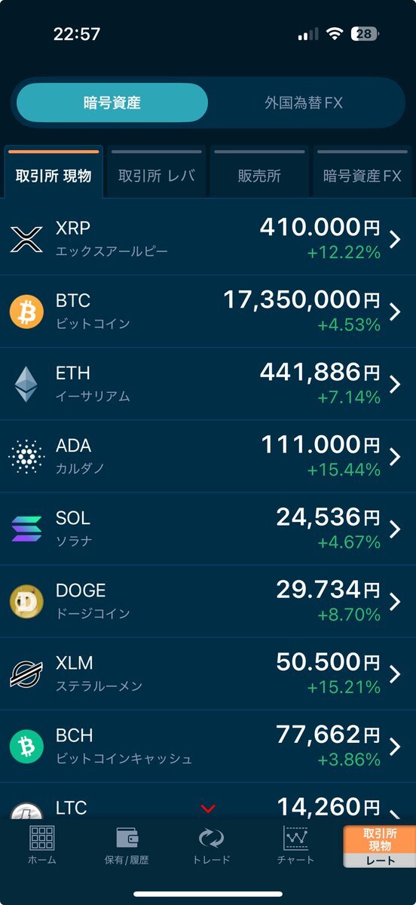Switch toggle to 外国為替FX
Screen dimensions: 416x905
304,103
